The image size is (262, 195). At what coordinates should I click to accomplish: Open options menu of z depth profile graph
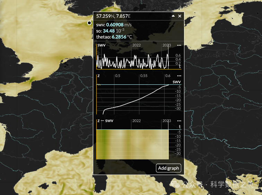click(x=179, y=76)
